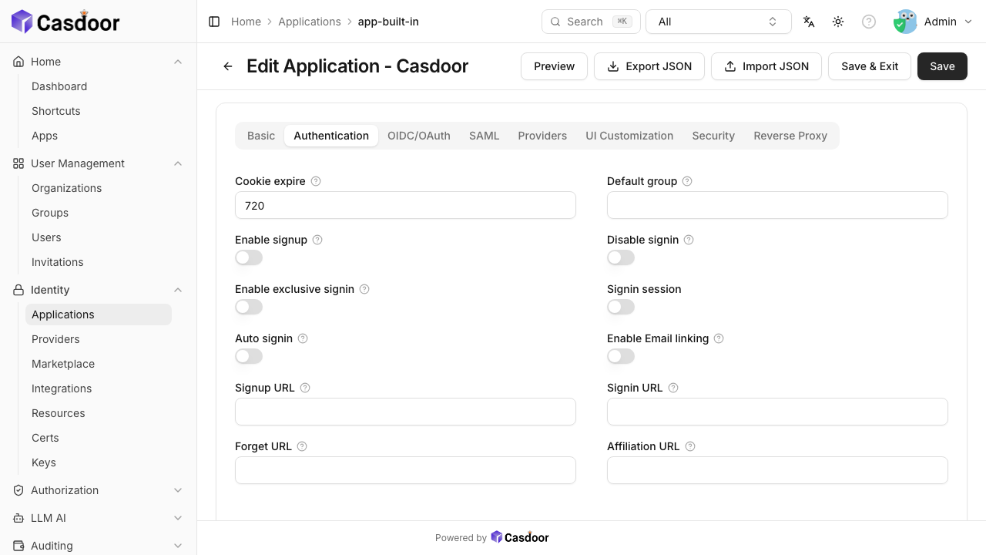Image resolution: width=986 pixels, height=555 pixels.
Task: Open the SAML tab
Action: [x=485, y=136]
